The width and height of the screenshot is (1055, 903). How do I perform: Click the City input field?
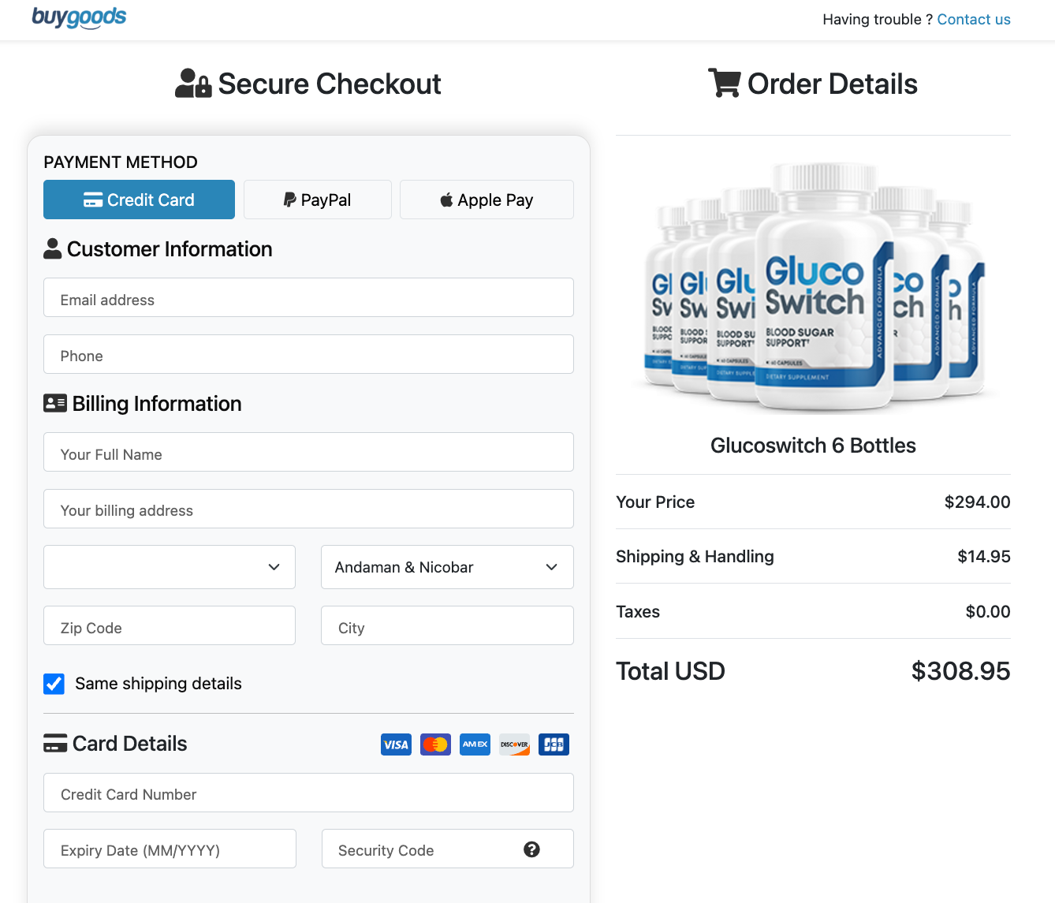(447, 625)
